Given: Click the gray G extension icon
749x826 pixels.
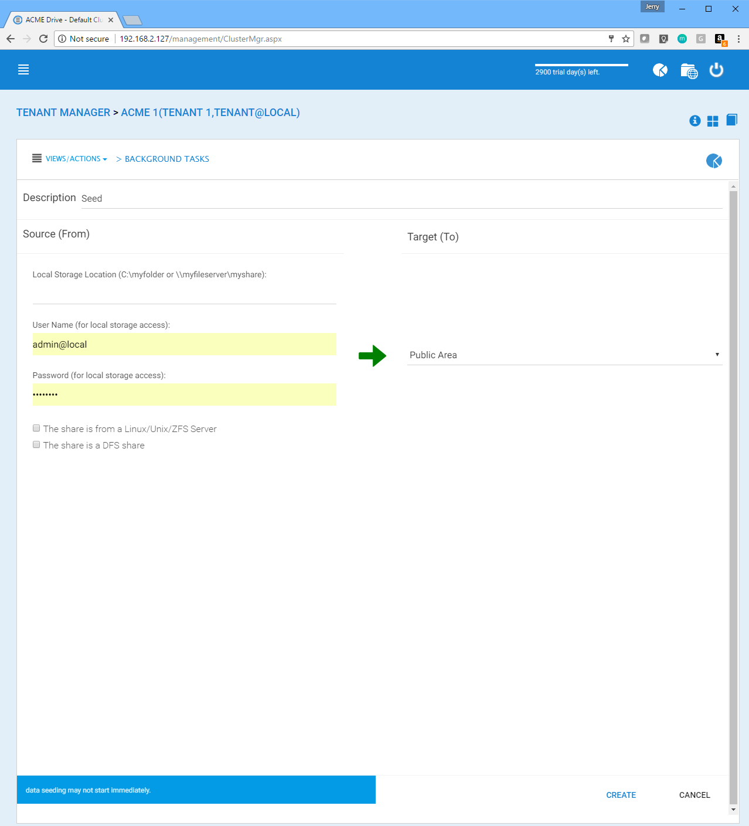Looking at the screenshot, I should pos(701,39).
